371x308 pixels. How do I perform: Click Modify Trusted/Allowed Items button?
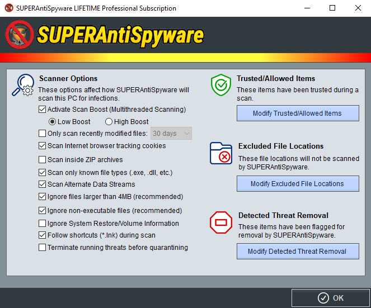coord(298,113)
